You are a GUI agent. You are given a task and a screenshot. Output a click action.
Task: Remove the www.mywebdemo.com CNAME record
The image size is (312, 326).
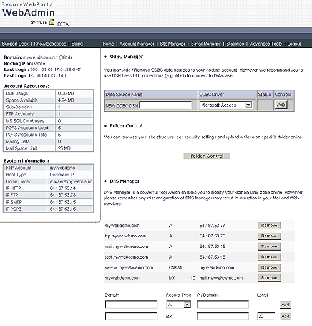pyautogui.click(x=270, y=267)
